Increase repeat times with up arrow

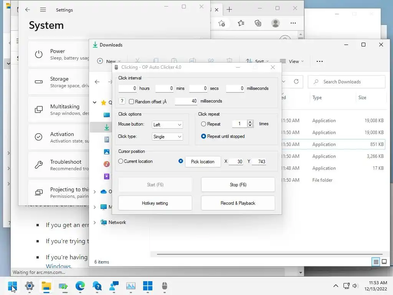click(250, 122)
